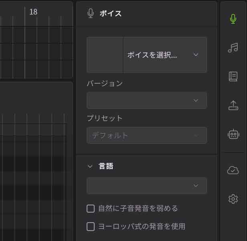Open the Voice panel microphone icon in sidebar
247x241 pixels.
pyautogui.click(x=233, y=19)
